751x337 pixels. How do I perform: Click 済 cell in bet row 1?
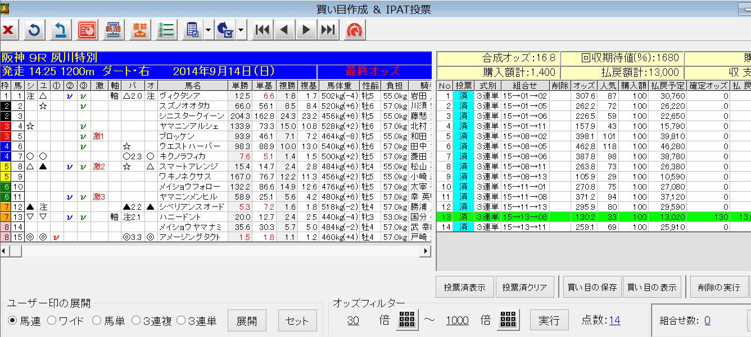[464, 96]
